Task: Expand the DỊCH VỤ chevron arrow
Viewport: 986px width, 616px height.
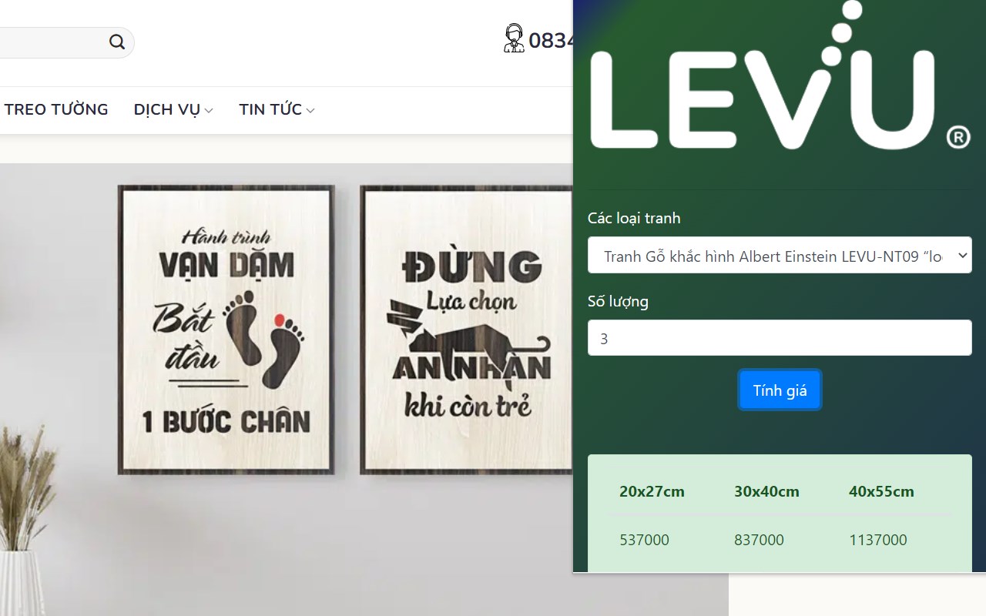Action: 209,111
